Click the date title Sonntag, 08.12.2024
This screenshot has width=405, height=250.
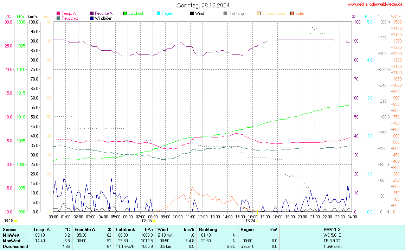pos(203,5)
